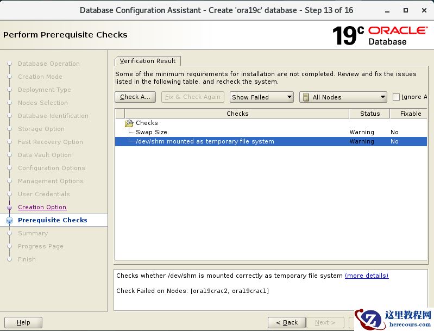Click the No fixable value for Swap Size
This screenshot has height=331, width=434.
(394, 132)
